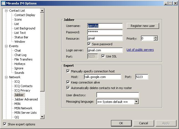Click Register new user button
Image resolution: width=179 pixels, height=129 pixels.
143,26
